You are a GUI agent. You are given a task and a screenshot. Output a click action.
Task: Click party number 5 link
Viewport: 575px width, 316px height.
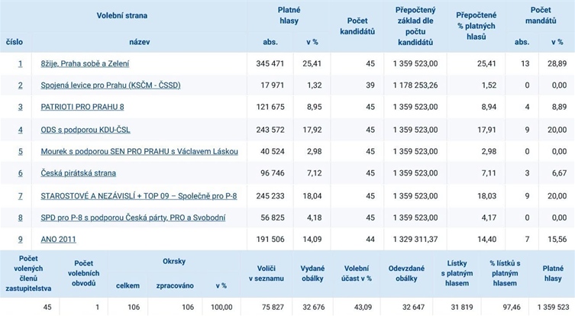(x=20, y=151)
